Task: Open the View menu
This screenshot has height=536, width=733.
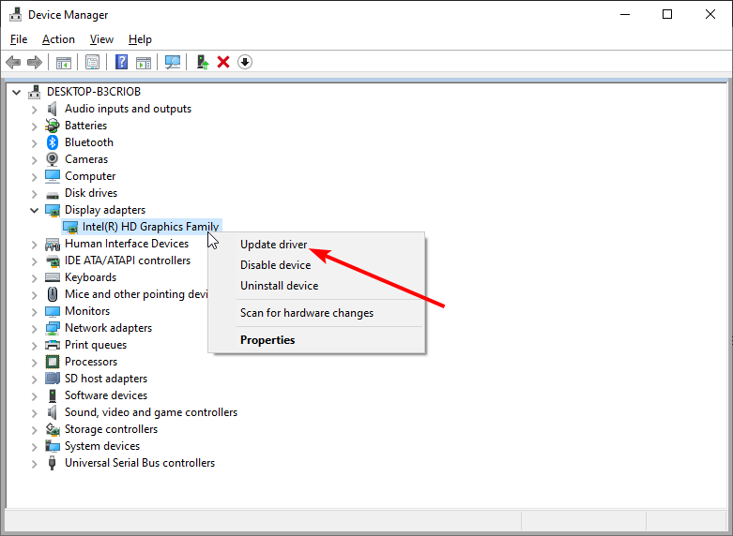Action: tap(101, 39)
